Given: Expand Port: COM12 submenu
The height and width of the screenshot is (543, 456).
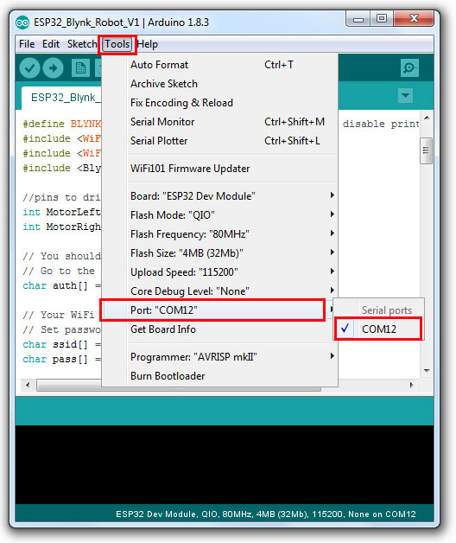Looking at the screenshot, I should [x=219, y=310].
